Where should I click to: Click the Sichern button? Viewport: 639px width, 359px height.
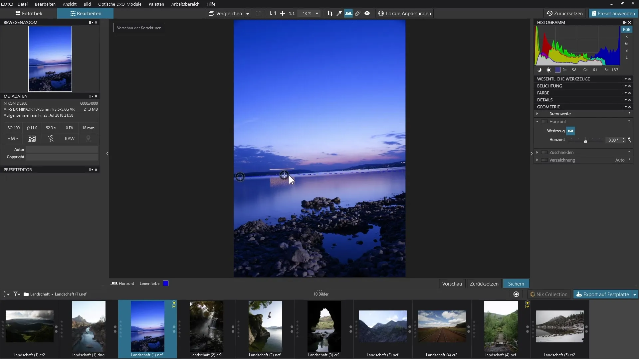coord(516,284)
